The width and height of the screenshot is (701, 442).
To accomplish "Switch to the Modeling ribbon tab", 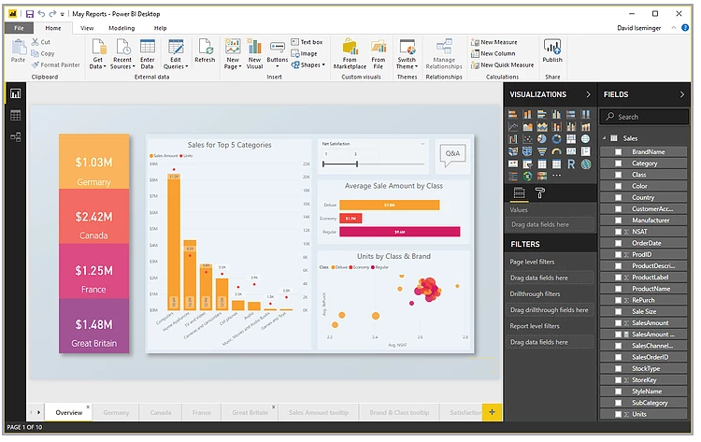I will point(122,28).
